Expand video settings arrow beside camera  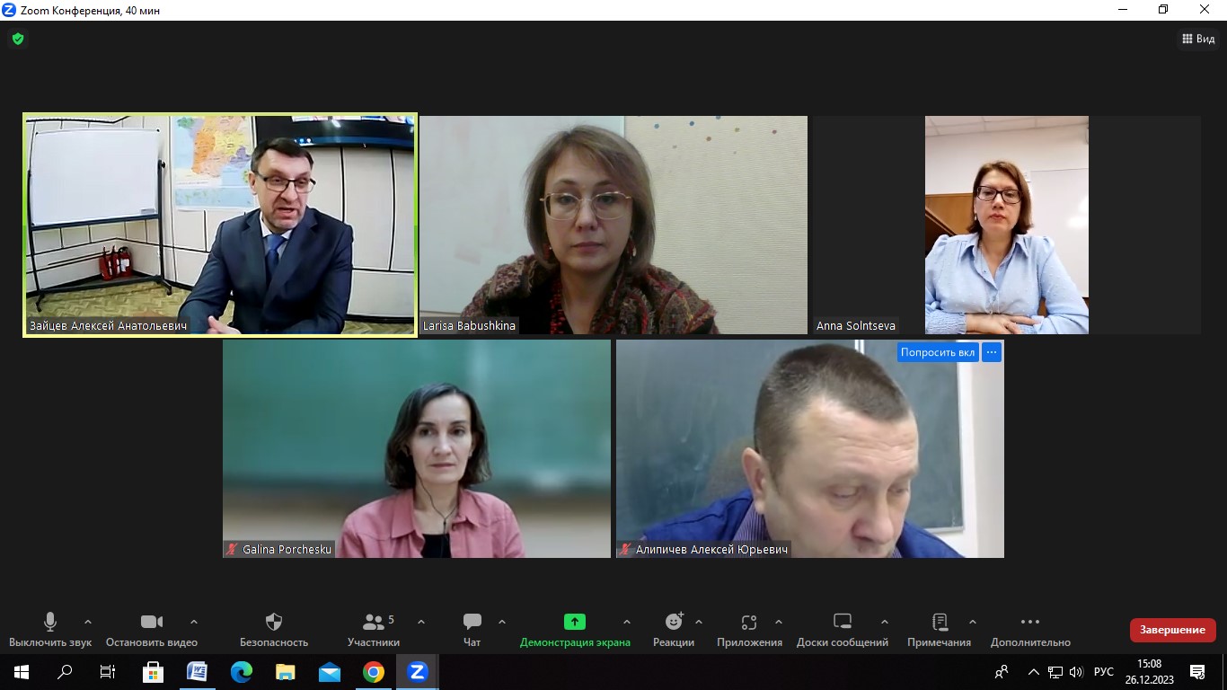194,622
